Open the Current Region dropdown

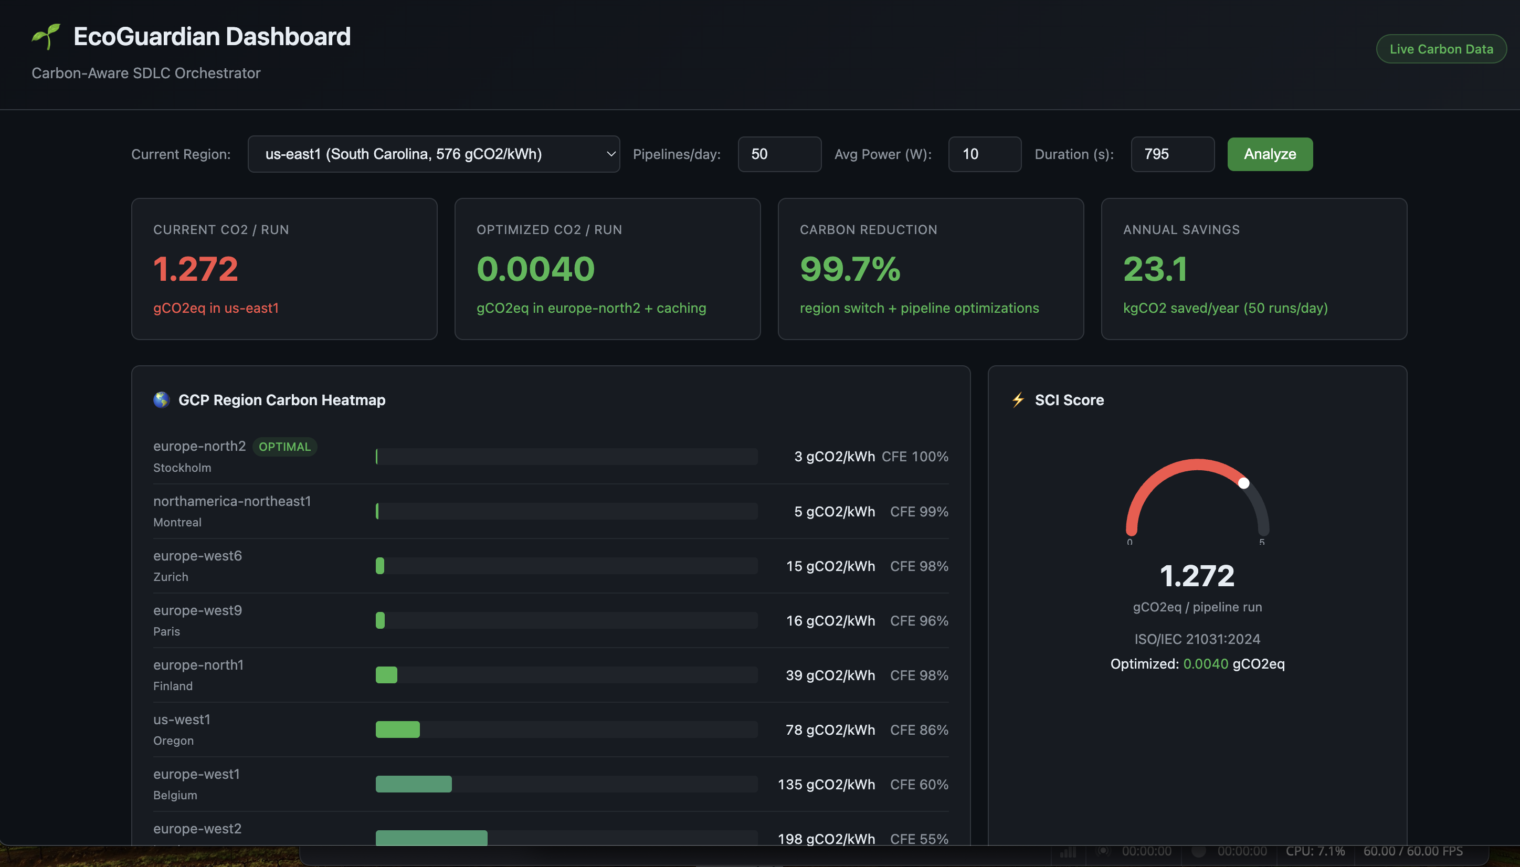tap(433, 154)
